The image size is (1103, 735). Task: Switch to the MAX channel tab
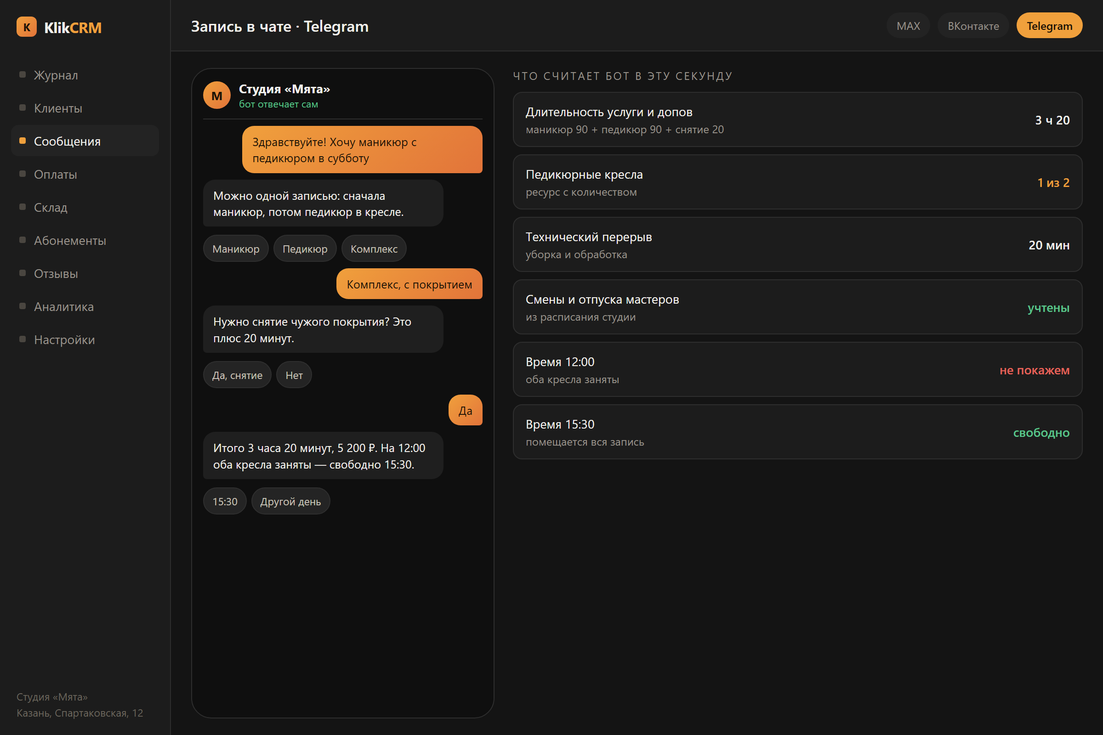[908, 26]
